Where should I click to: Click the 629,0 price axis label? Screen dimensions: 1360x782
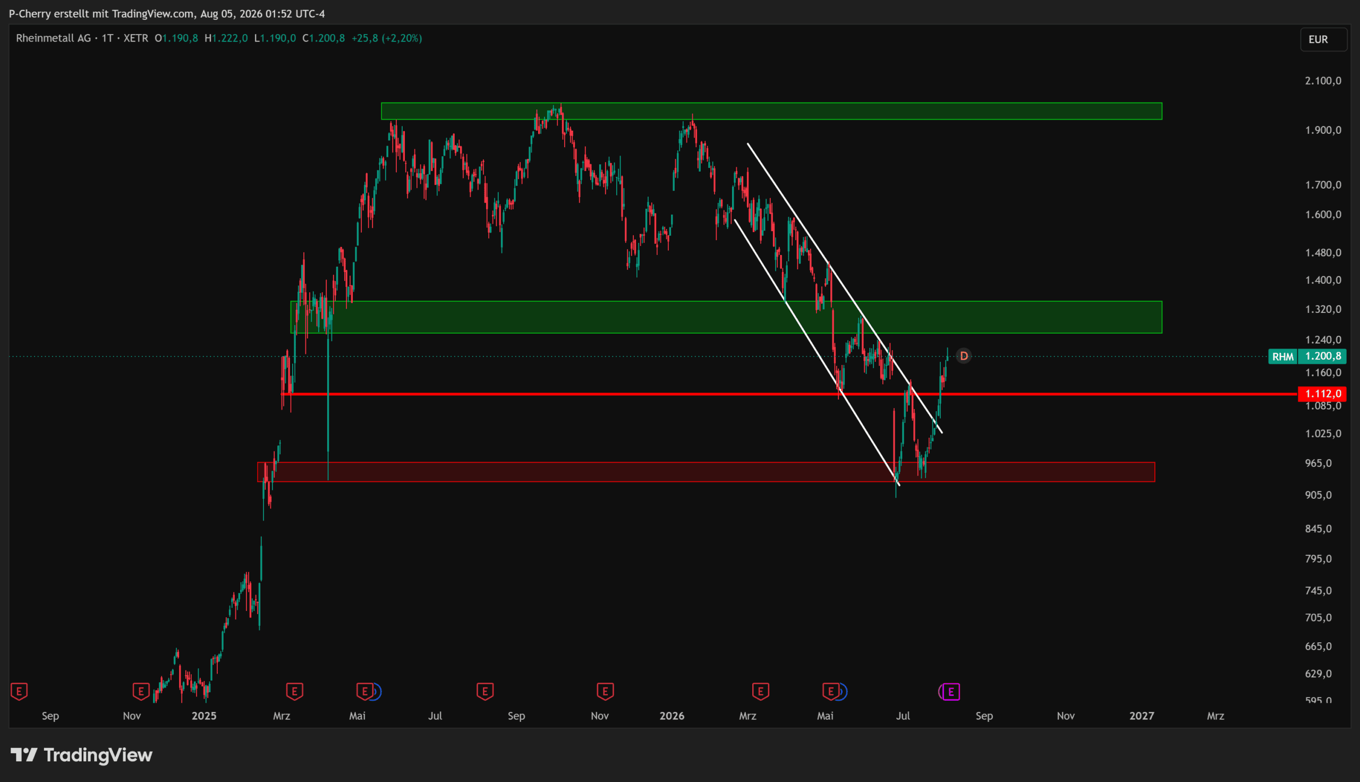1319,674
